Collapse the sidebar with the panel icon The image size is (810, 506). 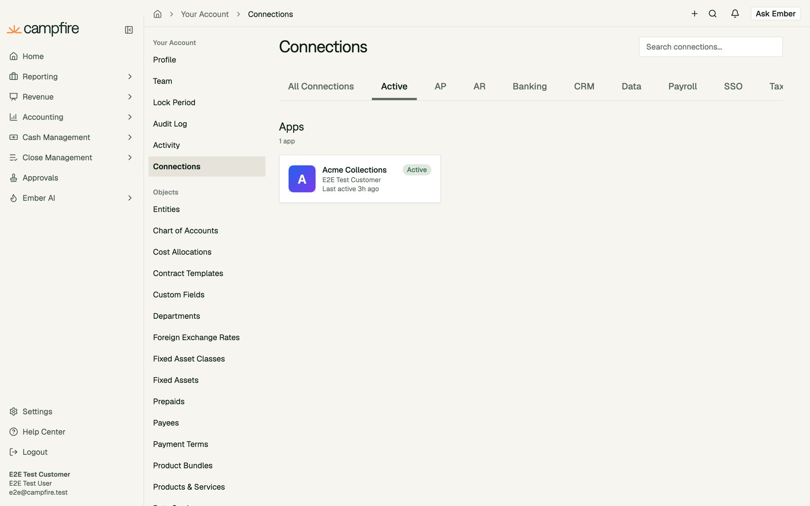(129, 30)
